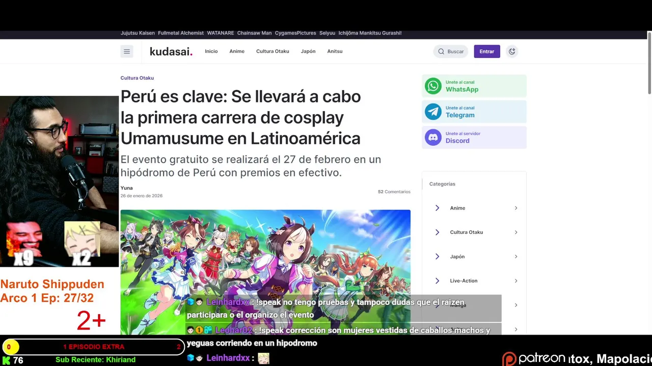The image size is (652, 366).
Task: Click Naruto Shippuden Arco 1 overlay text
Action: click(52, 291)
